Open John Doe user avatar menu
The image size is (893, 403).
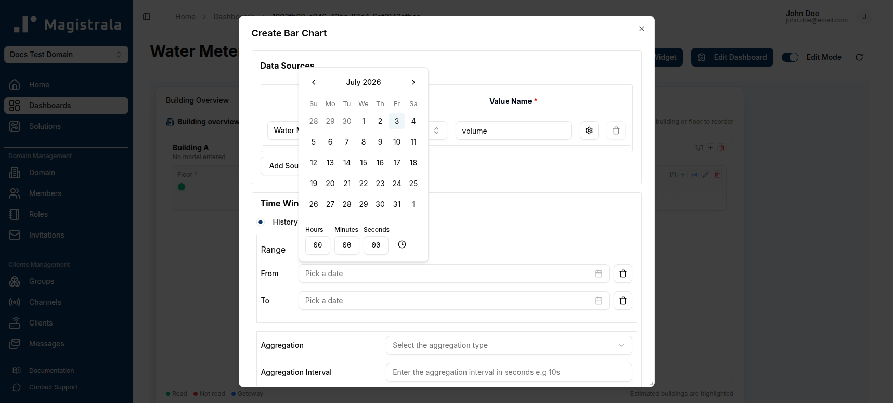tap(864, 17)
